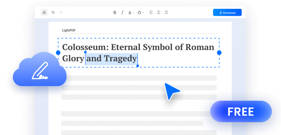Undo the last edit

[53, 13]
